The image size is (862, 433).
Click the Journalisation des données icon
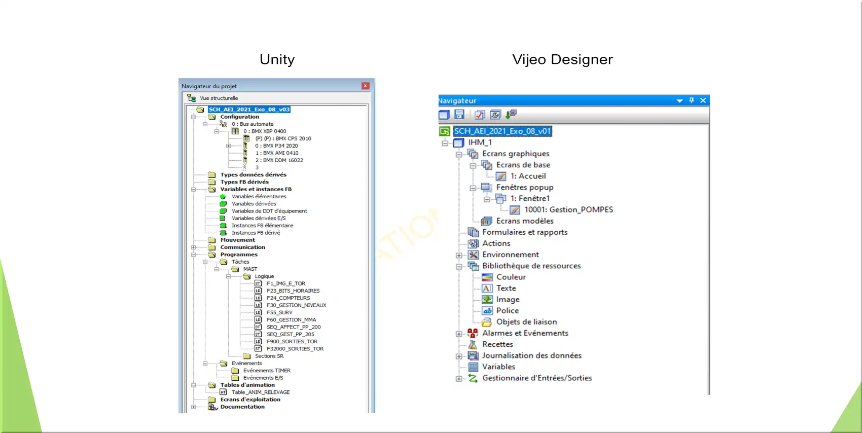[473, 355]
